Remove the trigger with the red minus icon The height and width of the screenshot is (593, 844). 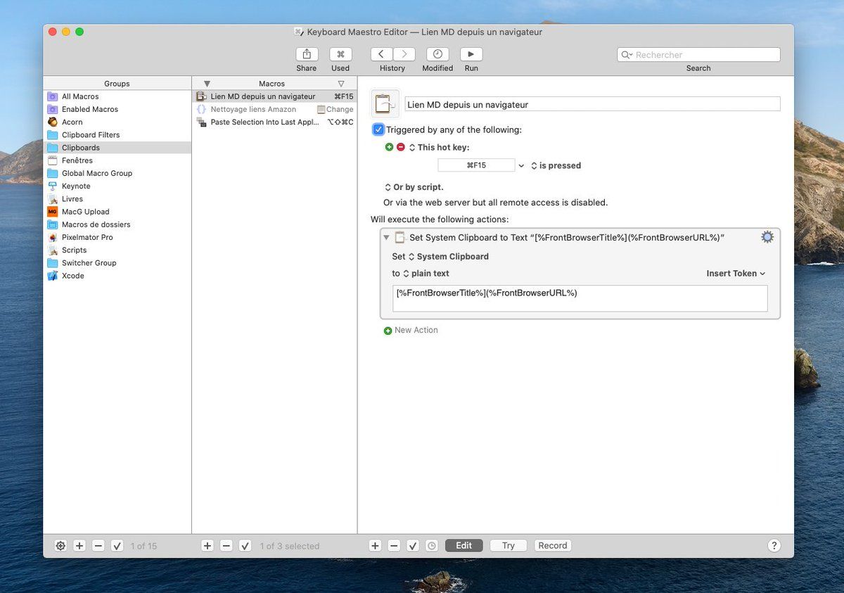tap(401, 147)
